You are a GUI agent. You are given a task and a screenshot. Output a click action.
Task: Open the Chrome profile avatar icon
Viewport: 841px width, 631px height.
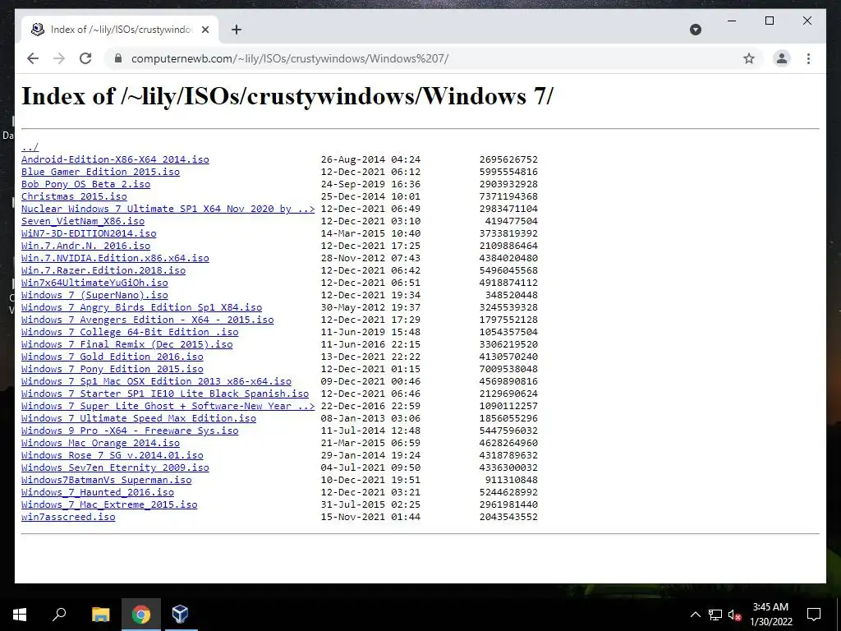coord(782,58)
